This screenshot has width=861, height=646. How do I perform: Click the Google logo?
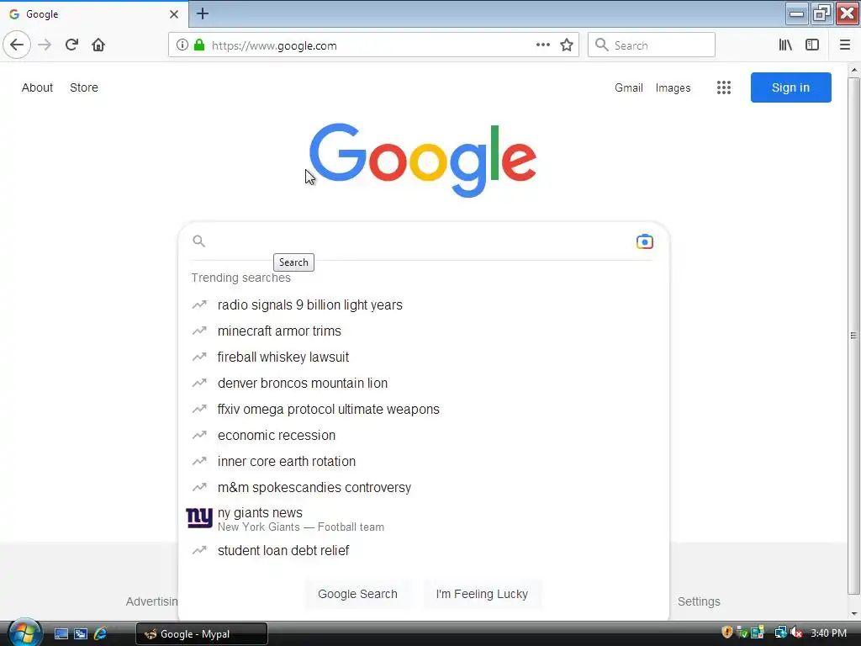coord(422,160)
